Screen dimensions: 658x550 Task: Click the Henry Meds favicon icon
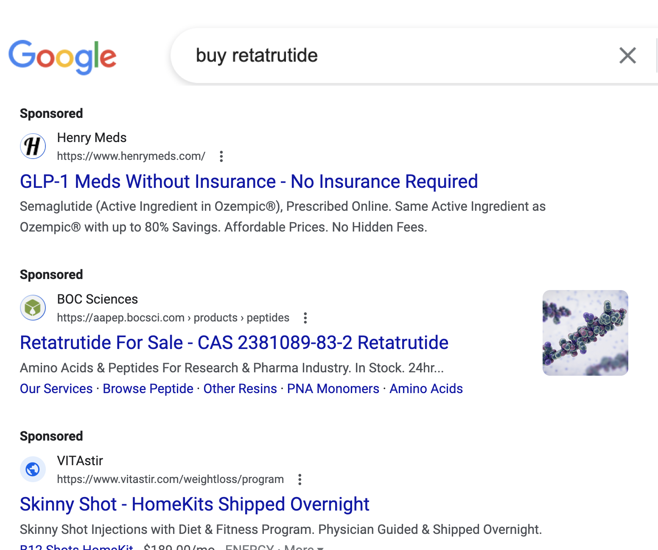(x=33, y=146)
